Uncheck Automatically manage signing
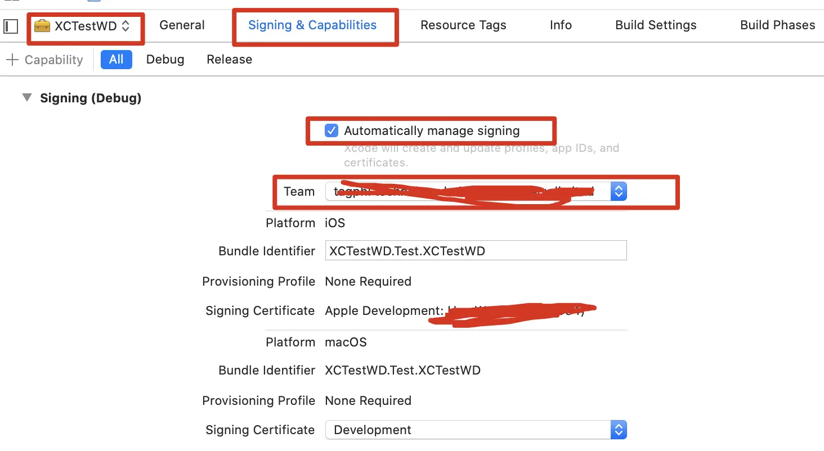This screenshot has height=451, width=824. tap(332, 131)
